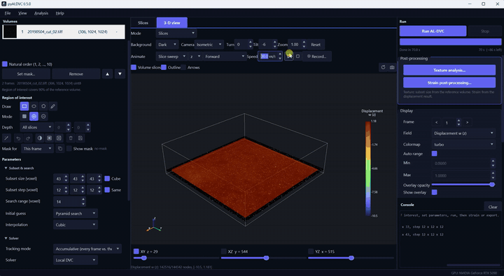Toggle the XY slice plane checkbox

point(136,252)
